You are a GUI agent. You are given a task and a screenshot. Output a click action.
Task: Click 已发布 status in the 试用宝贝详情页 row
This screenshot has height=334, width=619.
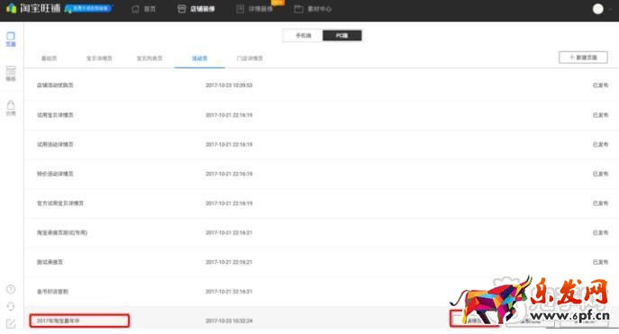600,115
